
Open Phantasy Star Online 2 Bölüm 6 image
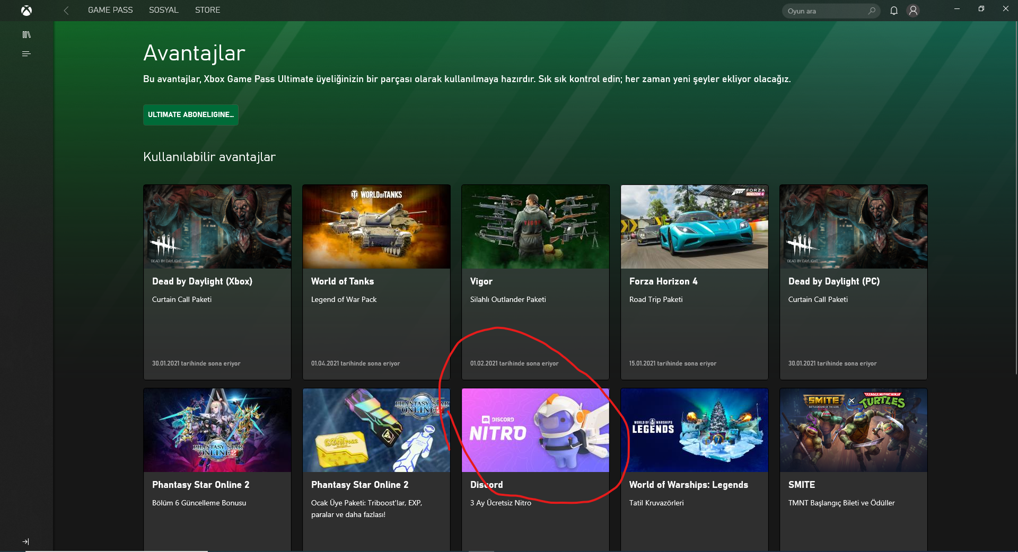coord(217,430)
